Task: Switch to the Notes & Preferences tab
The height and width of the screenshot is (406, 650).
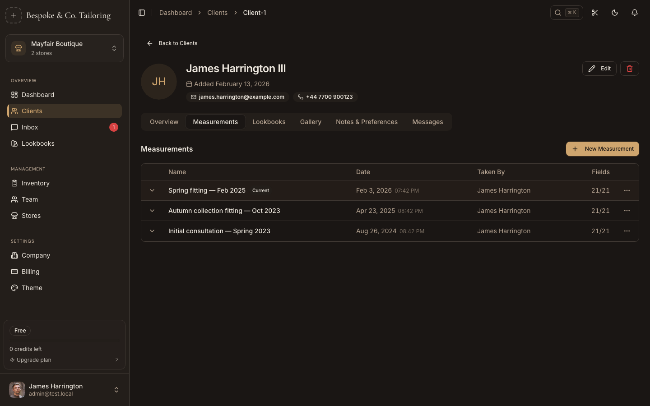Action: [x=367, y=122]
